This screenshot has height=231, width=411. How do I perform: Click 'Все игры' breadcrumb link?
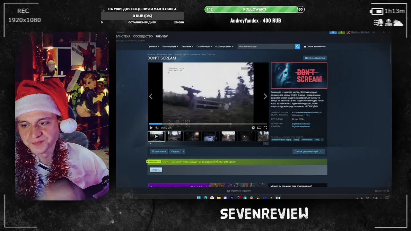151,54
